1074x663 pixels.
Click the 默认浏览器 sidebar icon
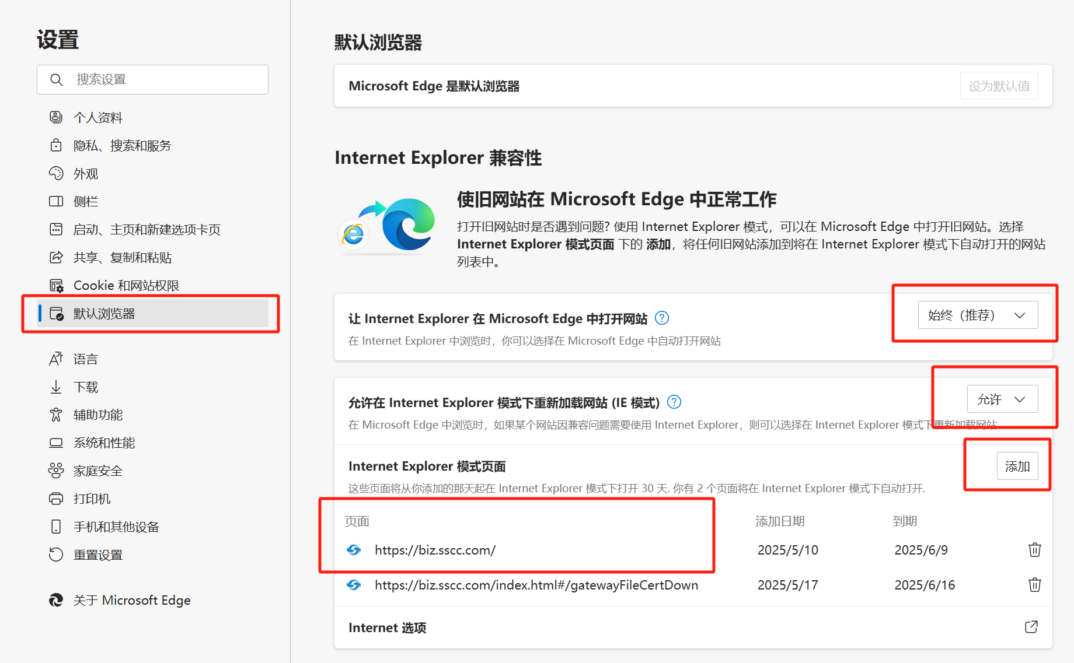coord(56,313)
